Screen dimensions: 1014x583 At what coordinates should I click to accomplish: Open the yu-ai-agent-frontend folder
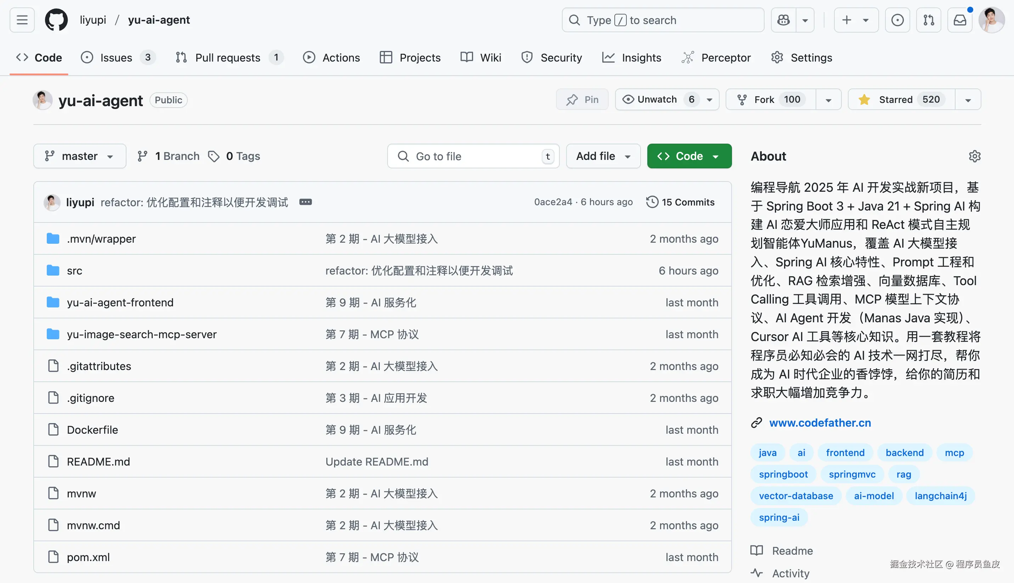pos(120,302)
